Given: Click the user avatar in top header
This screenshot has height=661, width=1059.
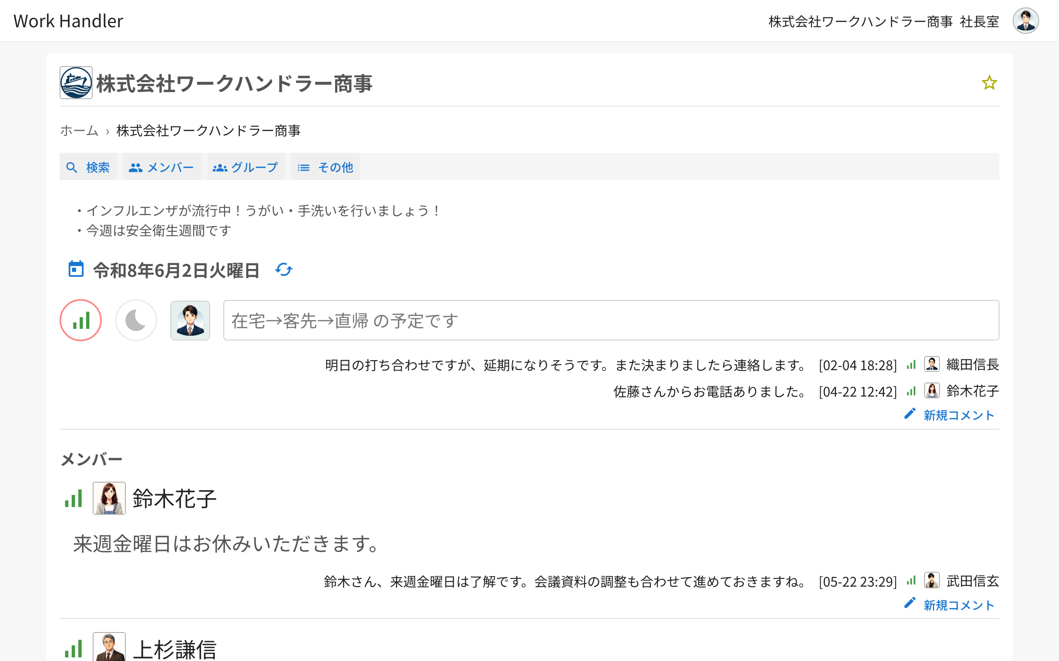Looking at the screenshot, I should pos(1025,21).
